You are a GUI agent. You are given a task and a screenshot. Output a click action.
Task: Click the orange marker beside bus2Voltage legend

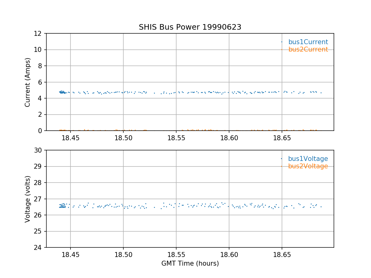click(x=282, y=166)
